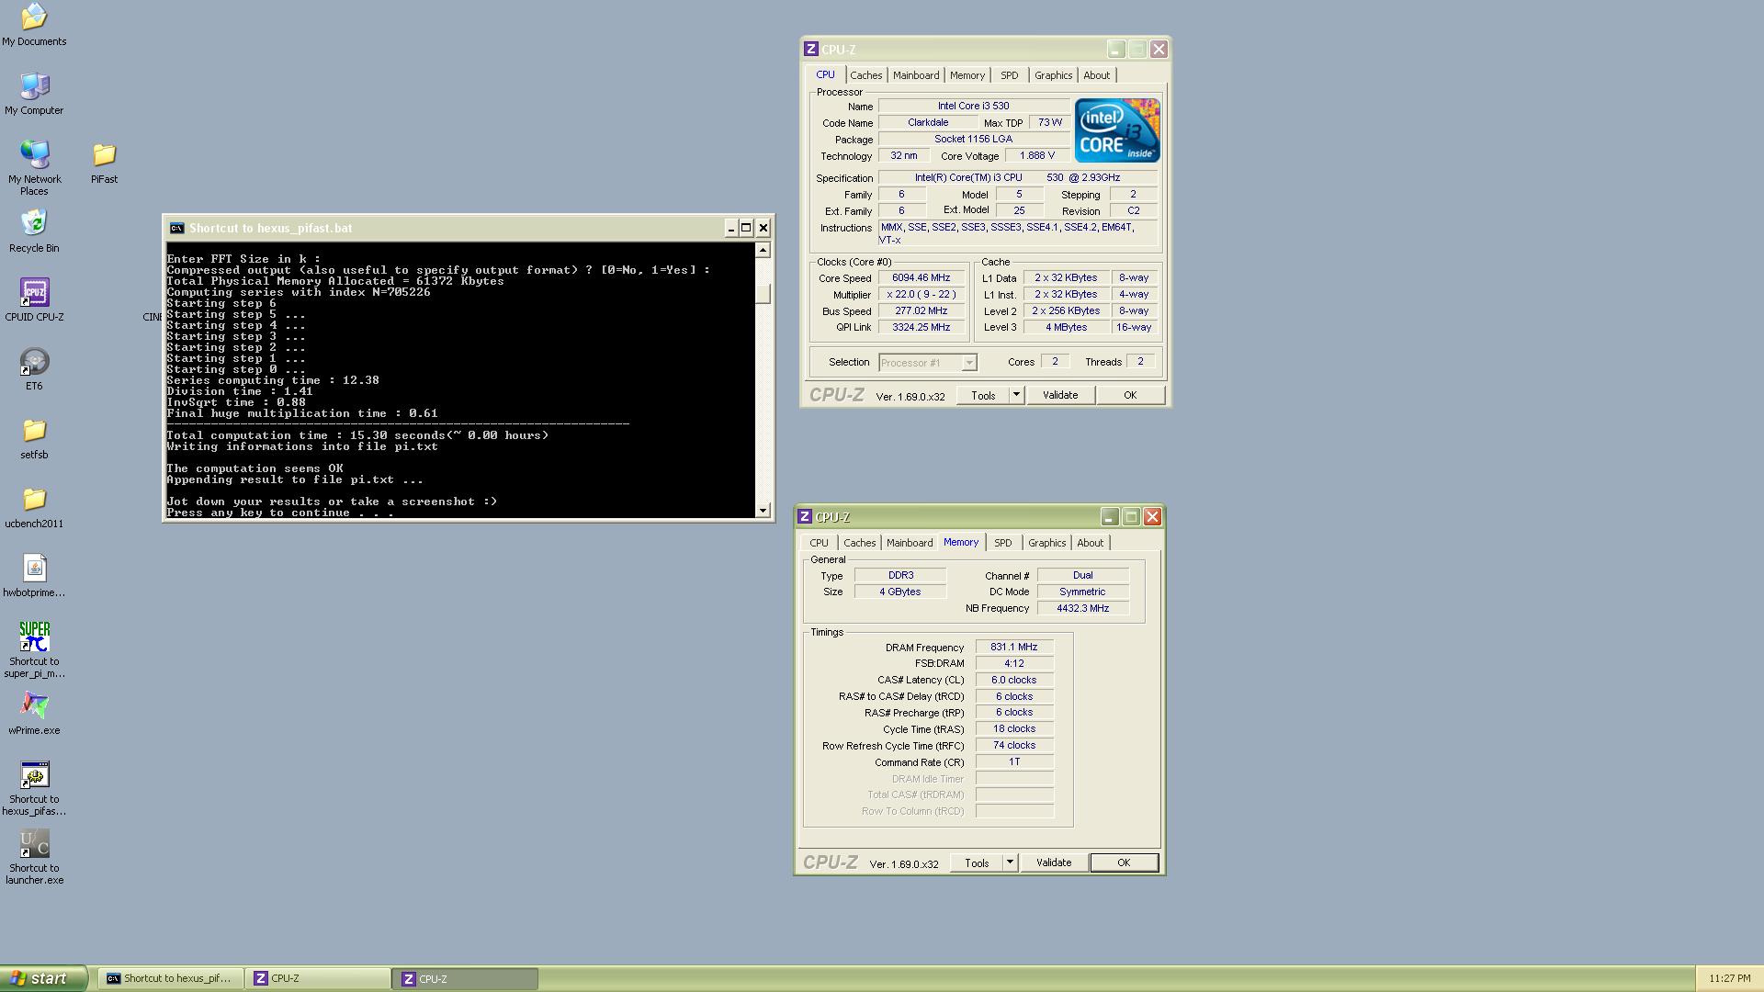Click the console scrollbar down arrow
This screenshot has height=992, width=1764.
(x=763, y=510)
